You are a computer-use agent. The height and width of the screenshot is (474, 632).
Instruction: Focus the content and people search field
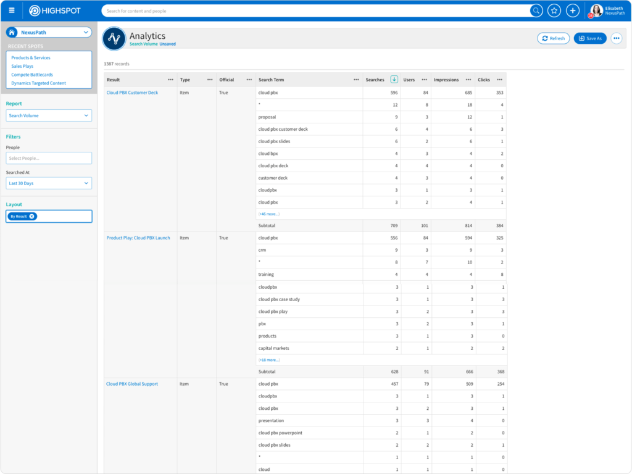click(x=317, y=11)
